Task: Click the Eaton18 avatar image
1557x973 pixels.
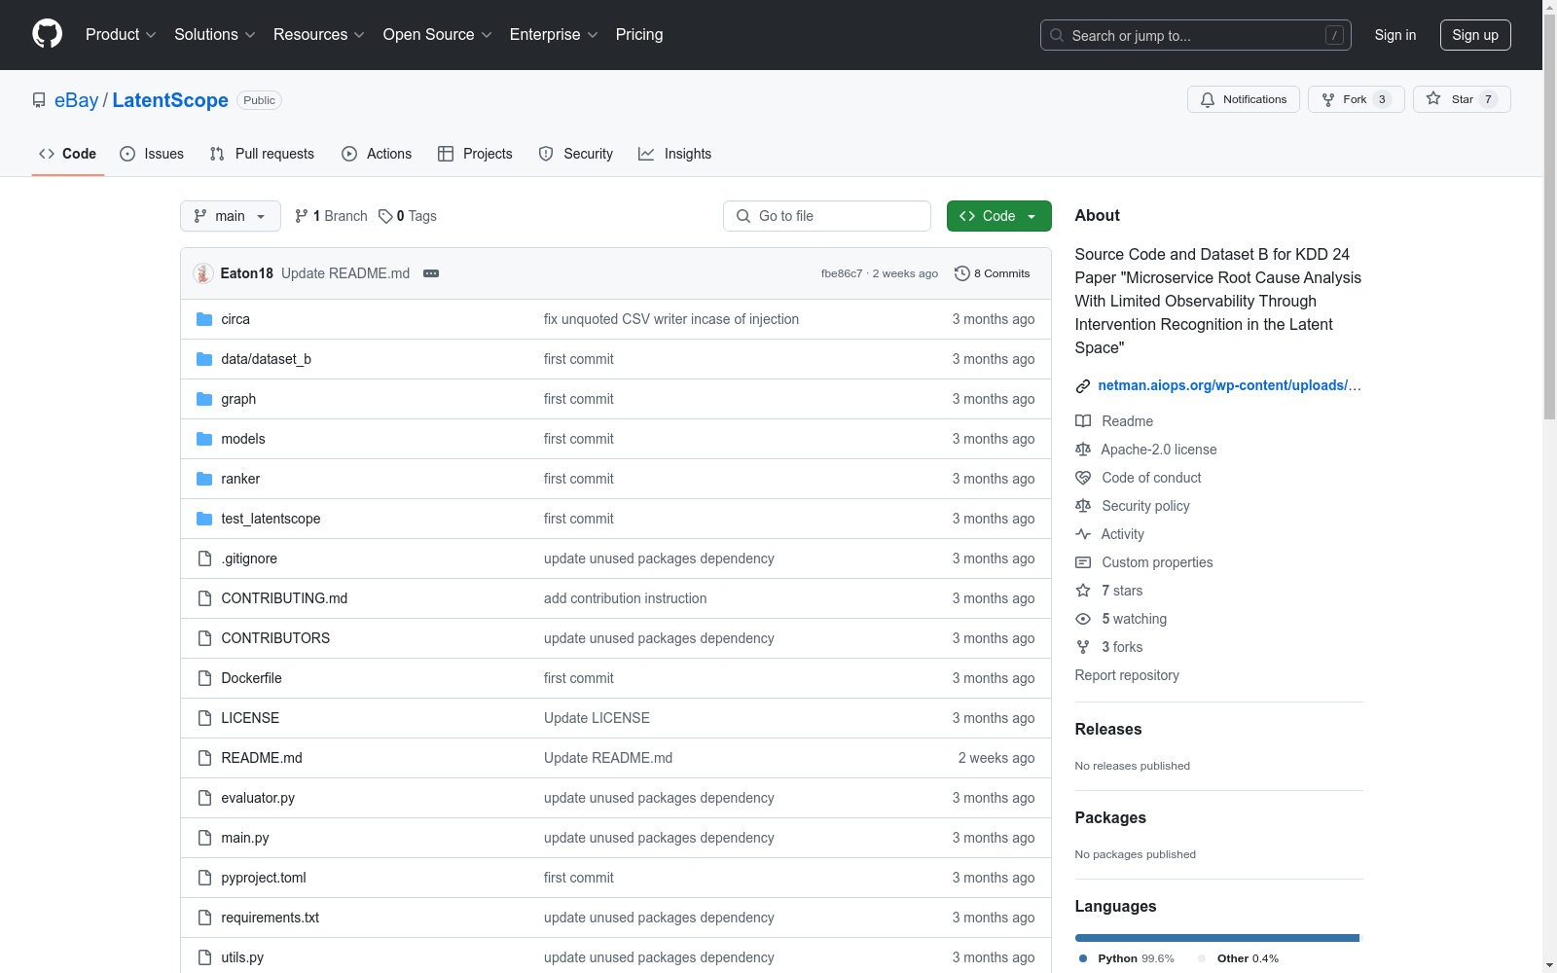Action: 203,273
